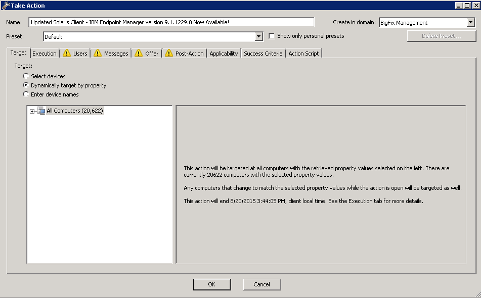
Task: Open the Users tab
Action: pyautogui.click(x=75, y=54)
